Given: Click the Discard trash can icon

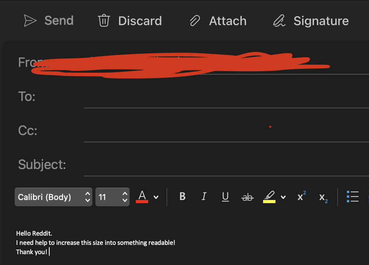Looking at the screenshot, I should coord(104,21).
